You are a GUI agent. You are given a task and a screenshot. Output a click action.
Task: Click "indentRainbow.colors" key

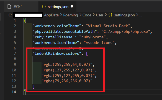pyautogui.click(x=57, y=53)
